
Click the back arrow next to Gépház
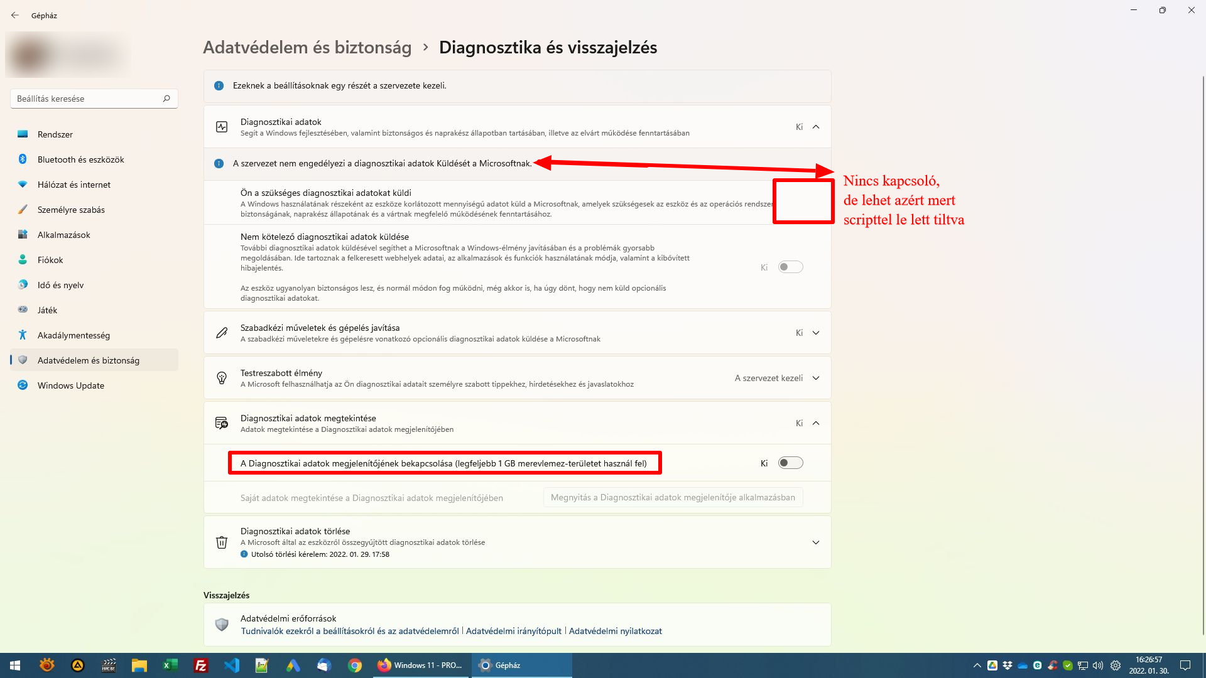(15, 15)
